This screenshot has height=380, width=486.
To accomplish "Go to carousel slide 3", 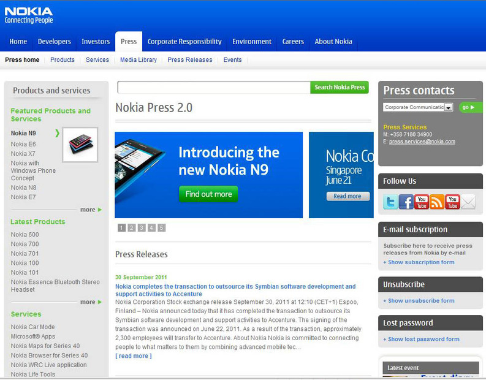I will pyautogui.click(x=142, y=228).
